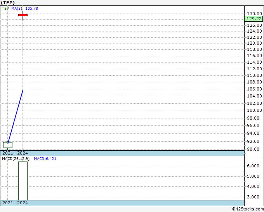This screenshot has height=212, width=264.
Task: Click the 3.000 MACD axis label
Action: click(253, 197)
